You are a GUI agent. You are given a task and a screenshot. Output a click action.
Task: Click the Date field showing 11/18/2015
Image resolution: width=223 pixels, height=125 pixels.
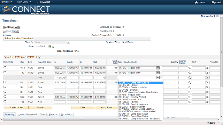(x=41, y=47)
